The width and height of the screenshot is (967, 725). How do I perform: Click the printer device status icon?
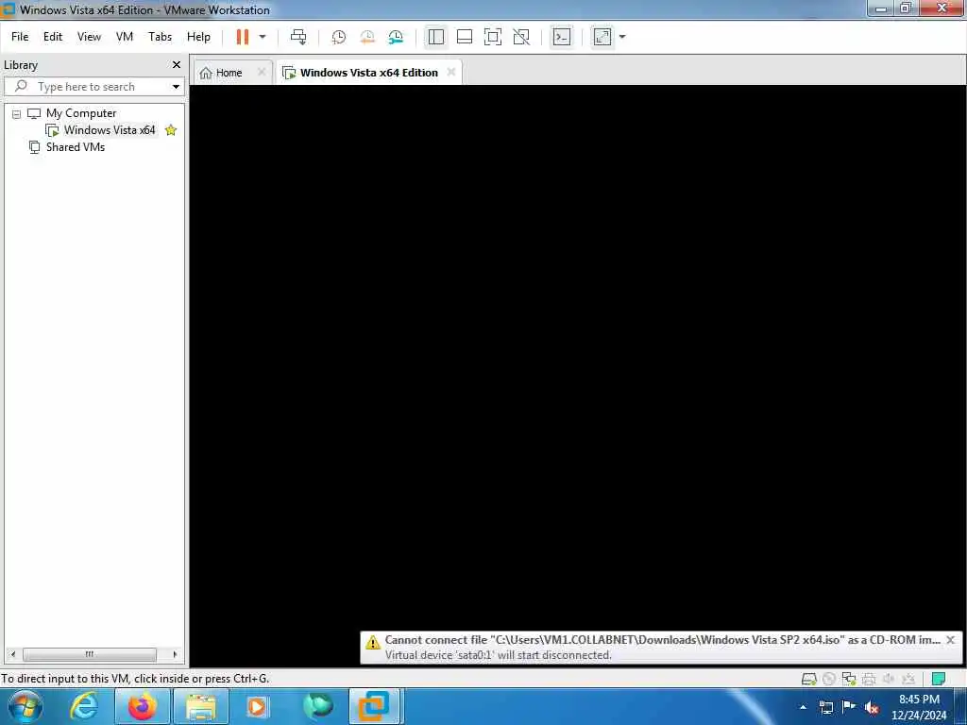click(869, 679)
